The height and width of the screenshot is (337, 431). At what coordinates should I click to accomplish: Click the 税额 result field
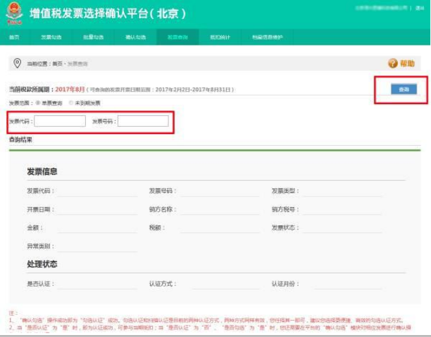(220, 228)
